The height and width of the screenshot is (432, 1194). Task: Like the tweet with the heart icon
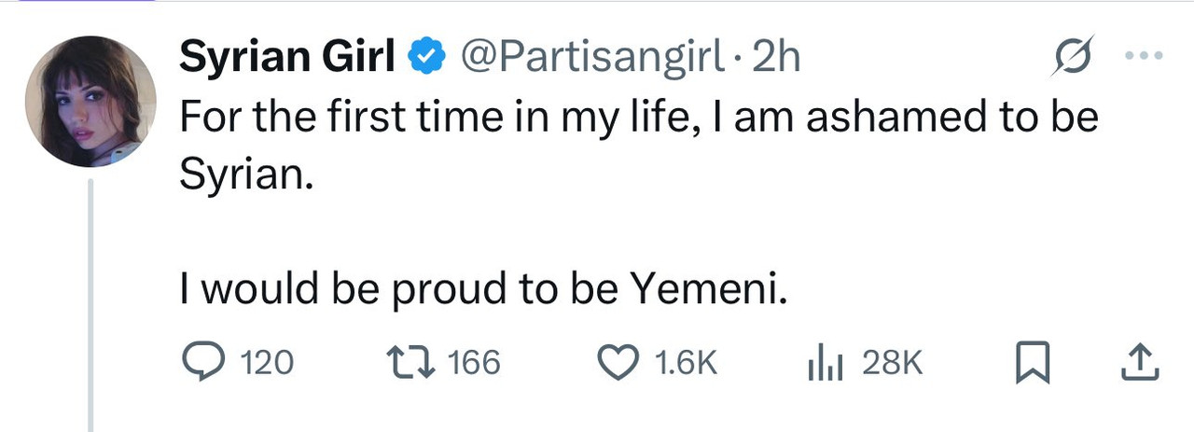tap(619, 363)
